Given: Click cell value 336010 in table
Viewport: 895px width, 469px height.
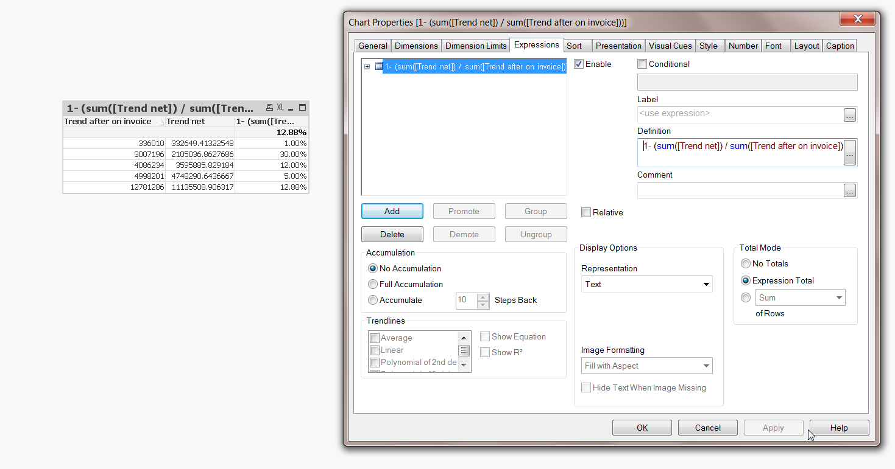Looking at the screenshot, I should click(115, 144).
